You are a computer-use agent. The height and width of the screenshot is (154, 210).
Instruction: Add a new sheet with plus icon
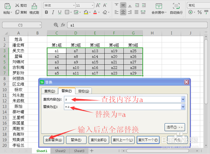pos(92,151)
